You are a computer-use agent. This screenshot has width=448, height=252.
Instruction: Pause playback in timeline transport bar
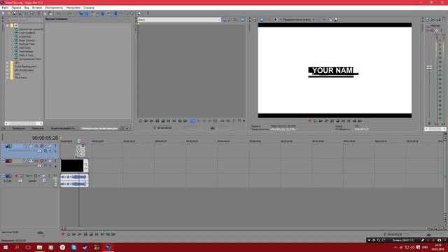point(85,234)
